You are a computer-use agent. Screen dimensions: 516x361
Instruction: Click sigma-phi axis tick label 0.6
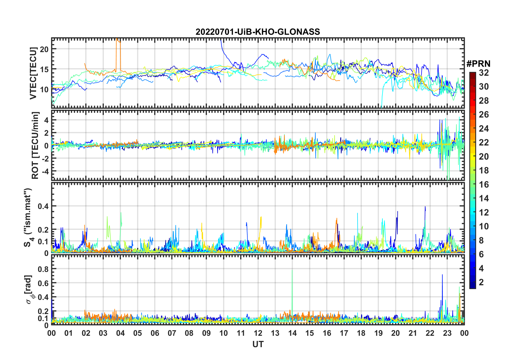tap(43, 283)
